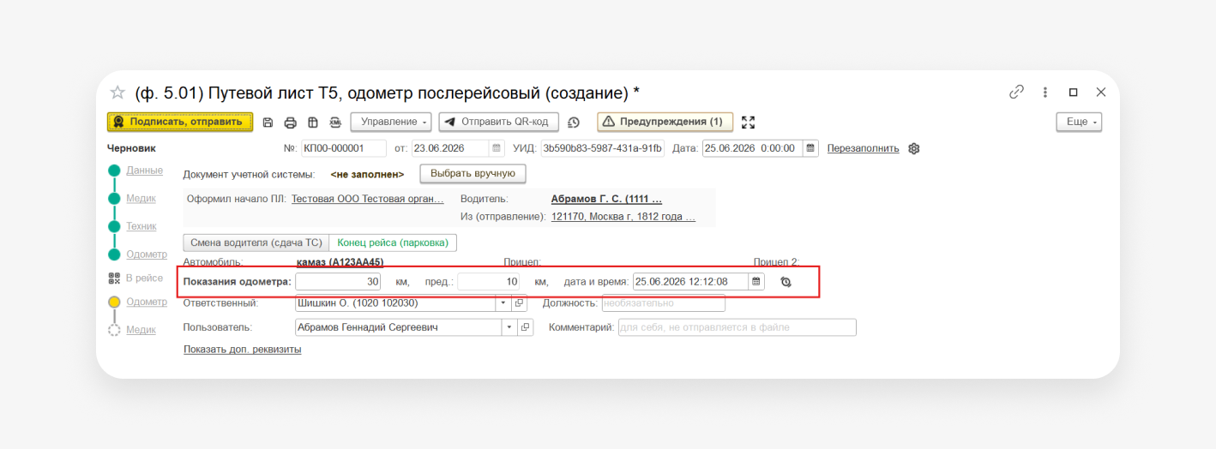The image size is (1216, 449).
Task: Click odometer reading field with value 30
Action: [339, 281]
